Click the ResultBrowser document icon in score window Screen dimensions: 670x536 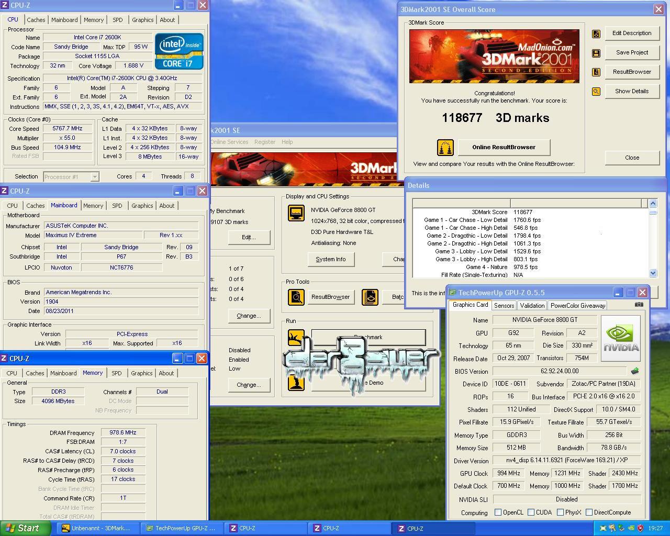596,72
